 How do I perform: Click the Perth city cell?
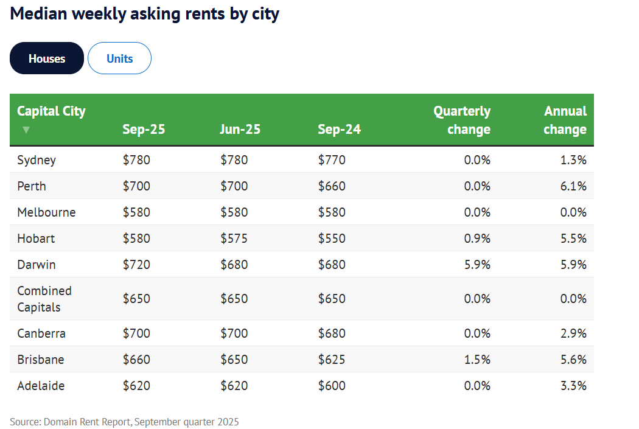tap(32, 186)
